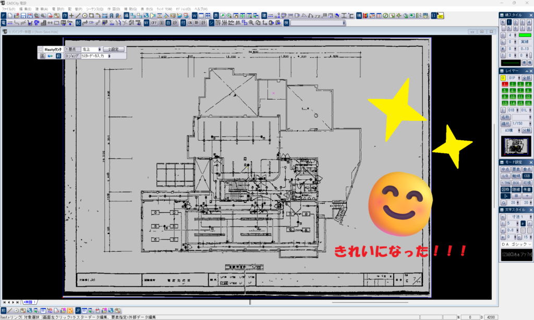Select the rectangle drawing tool
The height and width of the screenshot is (320, 534).
91,16
